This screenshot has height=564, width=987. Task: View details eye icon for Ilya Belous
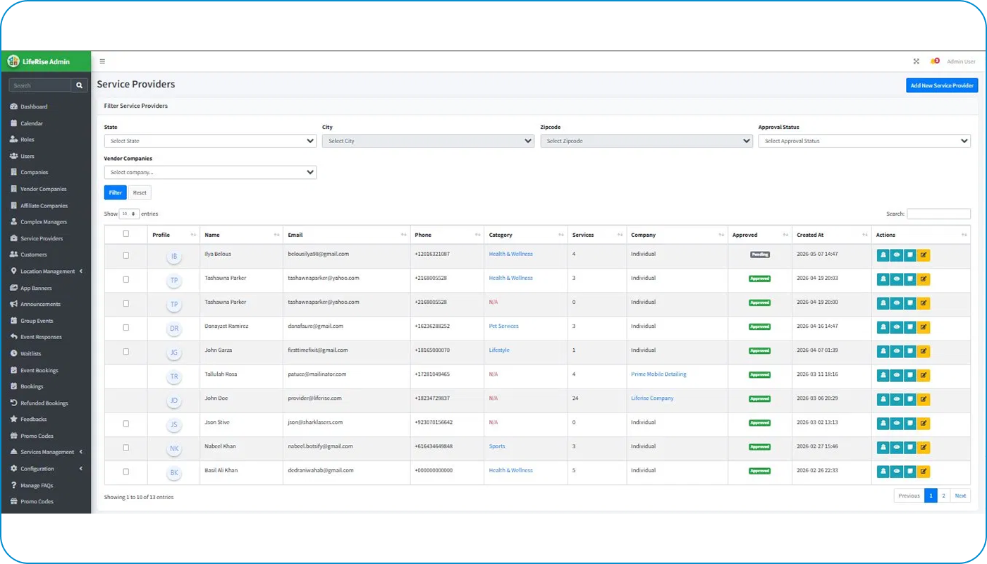point(896,255)
